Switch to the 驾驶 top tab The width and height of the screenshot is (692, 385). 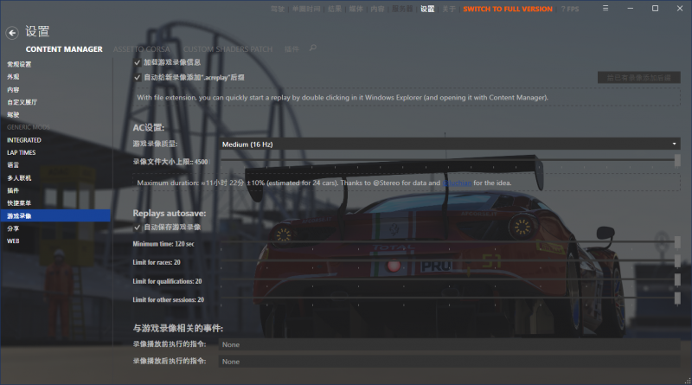278,9
